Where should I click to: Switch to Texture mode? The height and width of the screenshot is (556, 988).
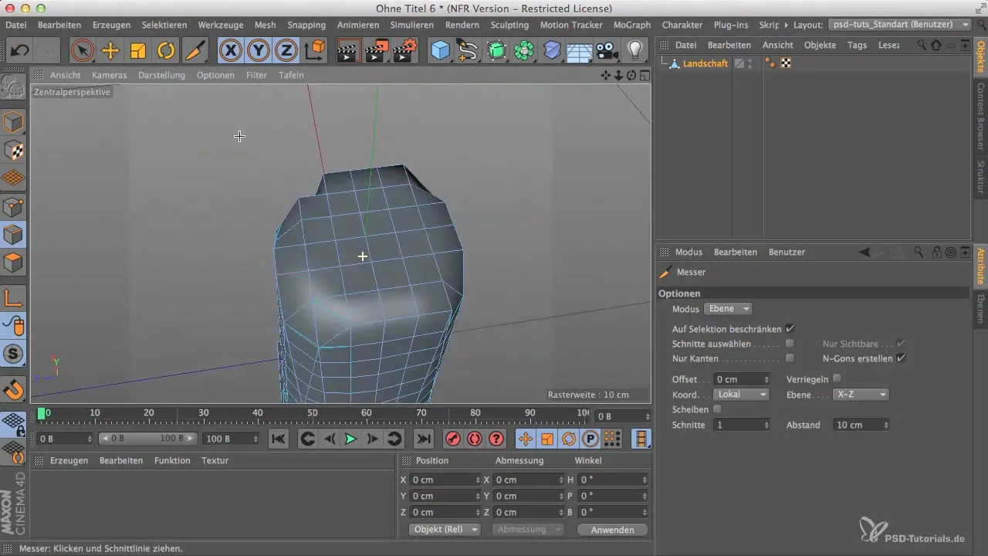(13, 150)
